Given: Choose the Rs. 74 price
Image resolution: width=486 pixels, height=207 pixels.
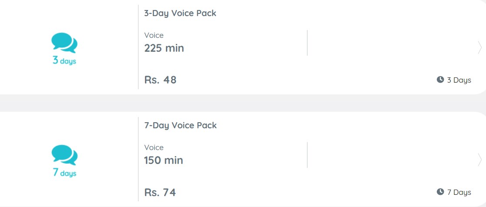Looking at the screenshot, I should [160, 192].
